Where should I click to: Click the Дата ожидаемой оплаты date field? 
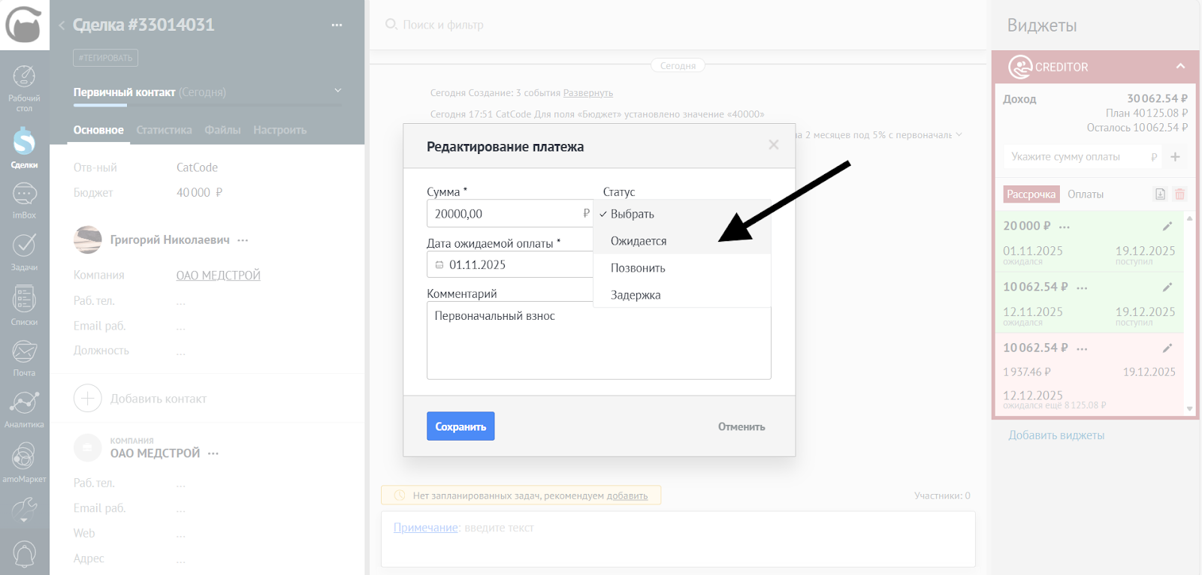[511, 265]
